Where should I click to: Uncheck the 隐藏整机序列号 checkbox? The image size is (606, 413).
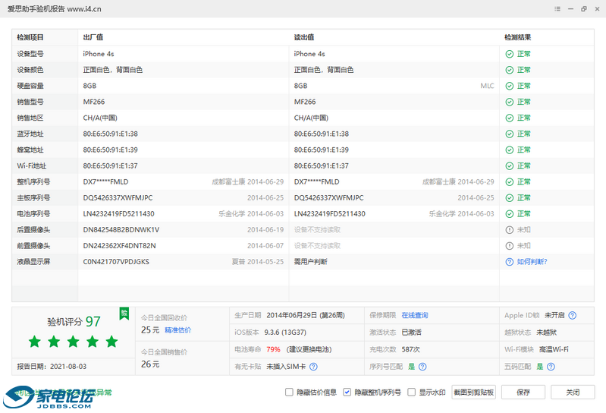point(347,392)
